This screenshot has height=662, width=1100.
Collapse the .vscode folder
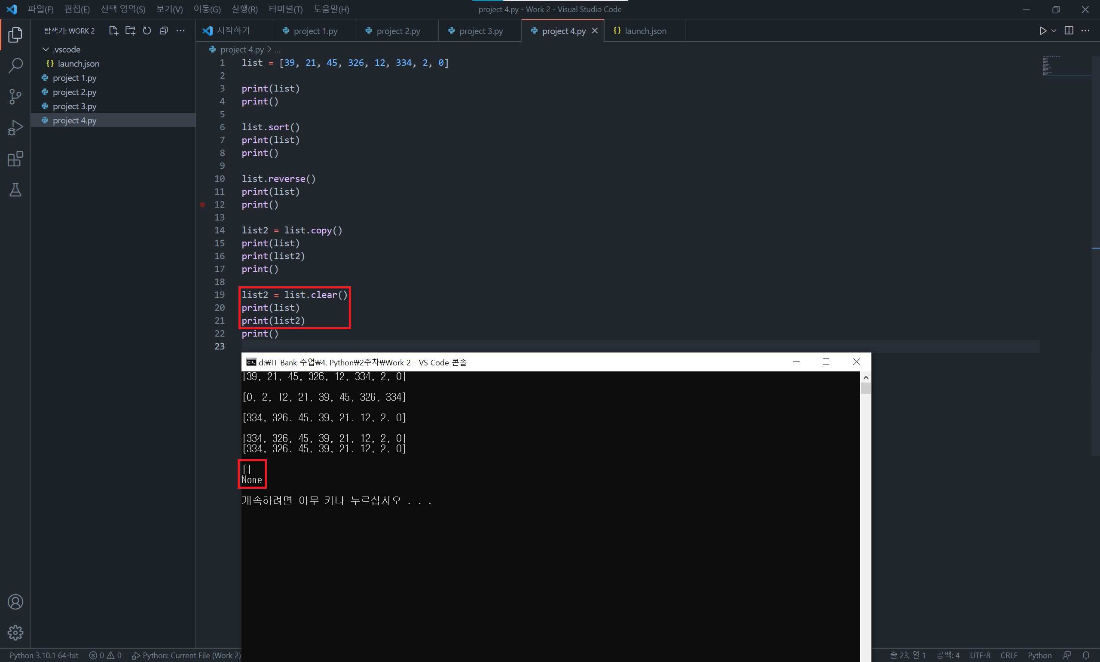[46, 49]
